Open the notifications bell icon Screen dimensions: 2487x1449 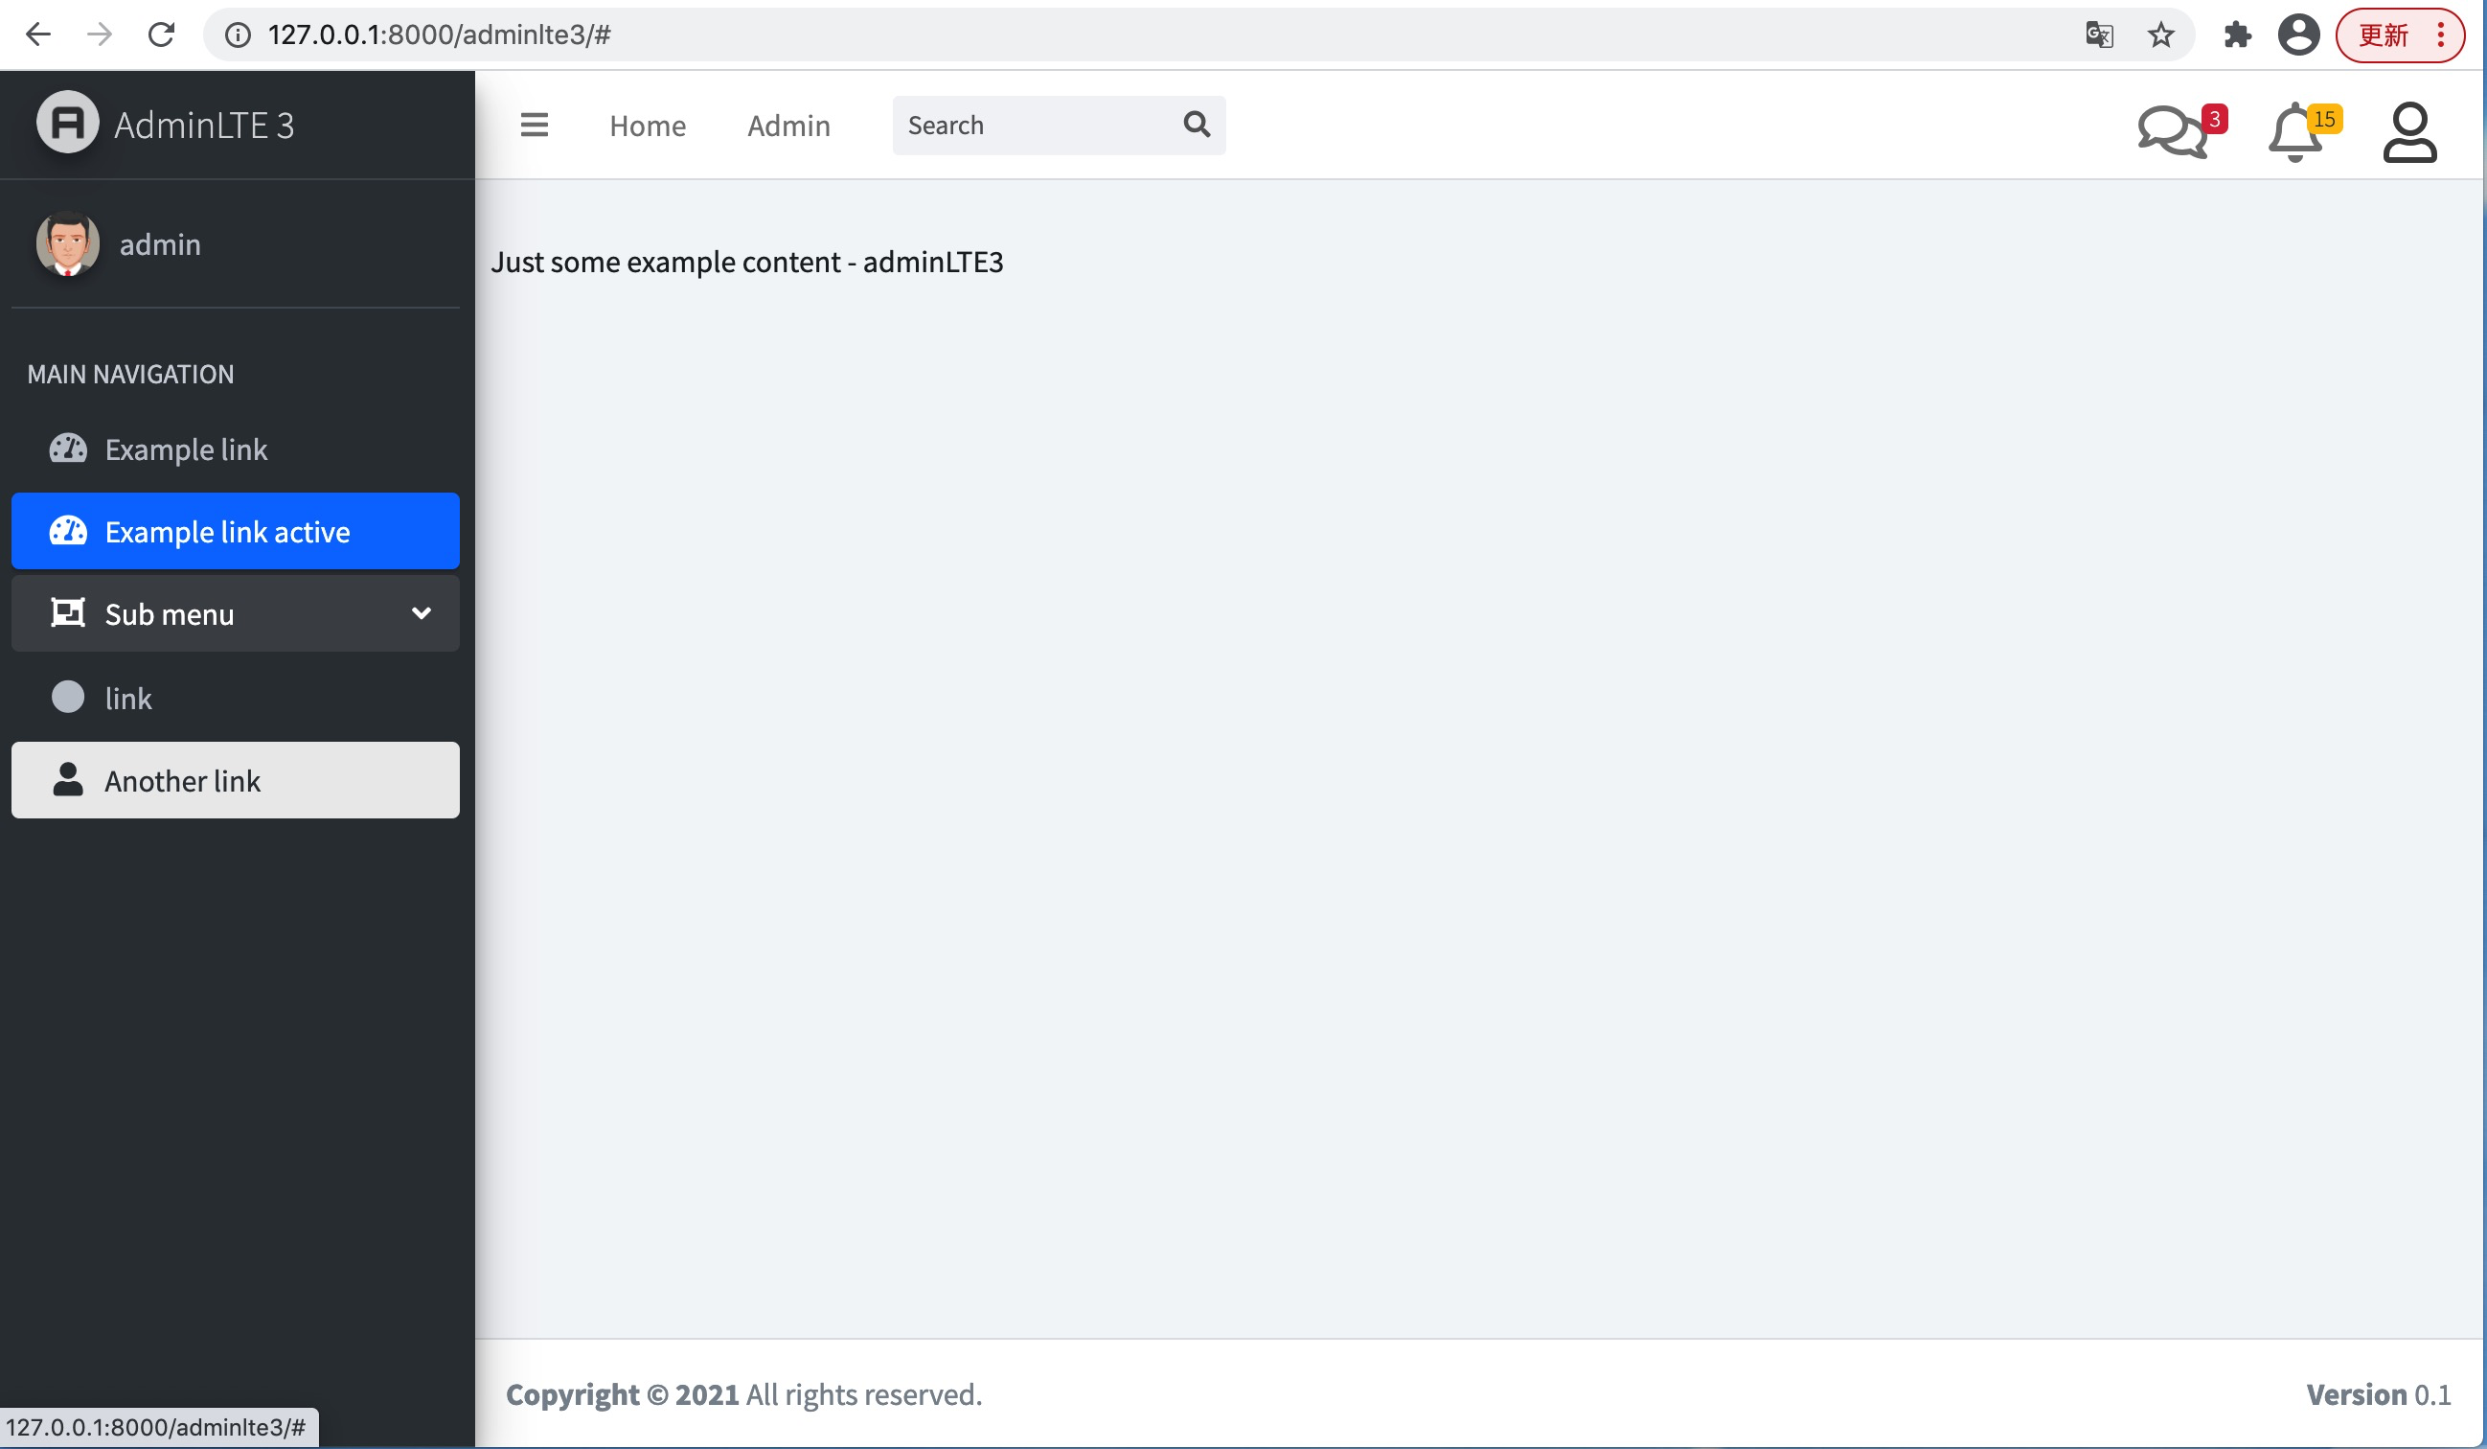tap(2295, 130)
